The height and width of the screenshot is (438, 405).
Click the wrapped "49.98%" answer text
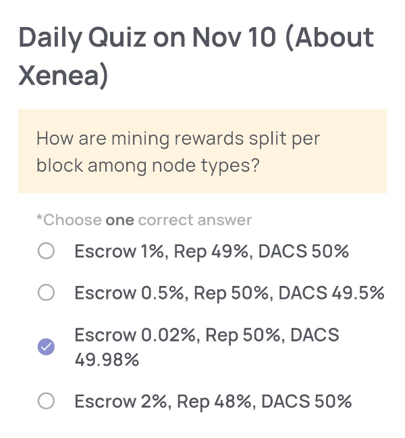coord(107,359)
